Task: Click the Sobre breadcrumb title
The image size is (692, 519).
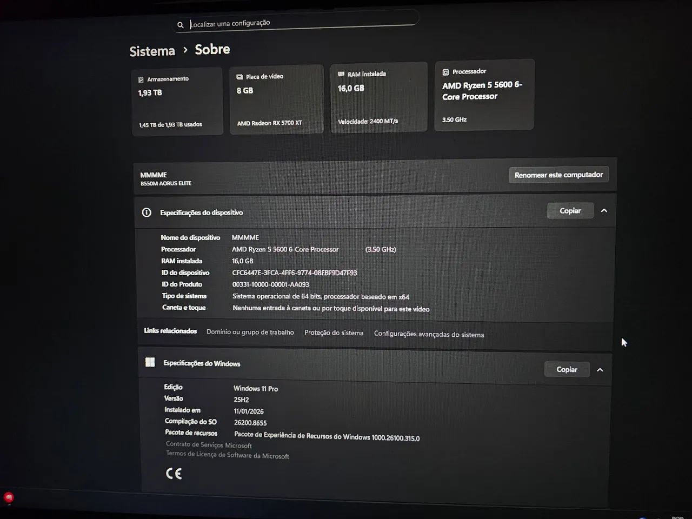Action: (212, 49)
